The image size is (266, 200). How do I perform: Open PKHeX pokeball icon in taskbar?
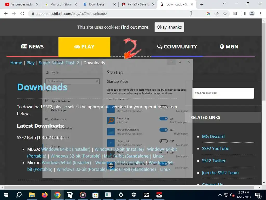(159, 195)
